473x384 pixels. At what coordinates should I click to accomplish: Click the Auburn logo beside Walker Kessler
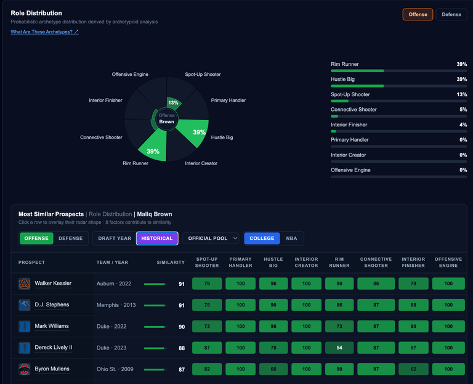25,284
